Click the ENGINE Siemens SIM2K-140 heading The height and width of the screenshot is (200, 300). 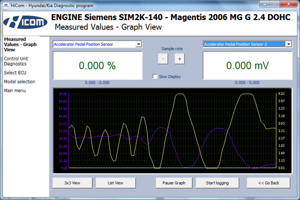click(171, 17)
